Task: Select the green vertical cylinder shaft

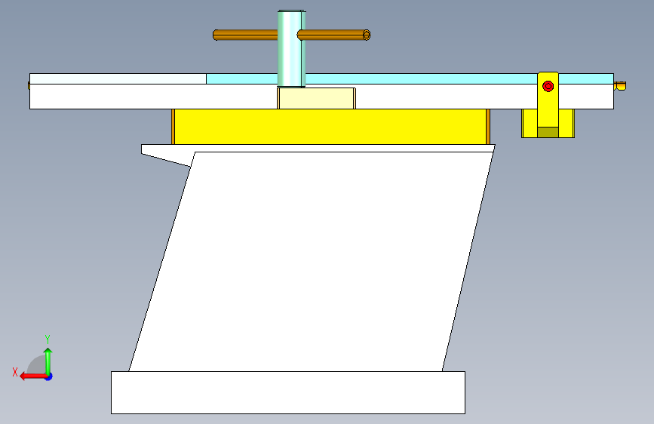Action: (291, 48)
